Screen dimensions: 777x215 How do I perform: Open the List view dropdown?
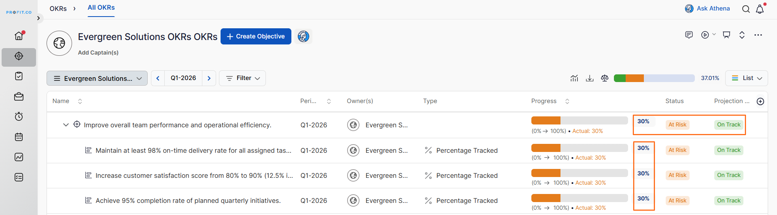(x=746, y=78)
